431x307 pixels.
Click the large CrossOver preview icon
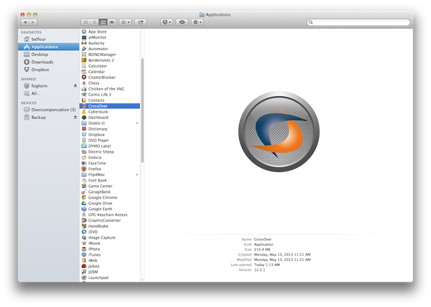point(278,132)
